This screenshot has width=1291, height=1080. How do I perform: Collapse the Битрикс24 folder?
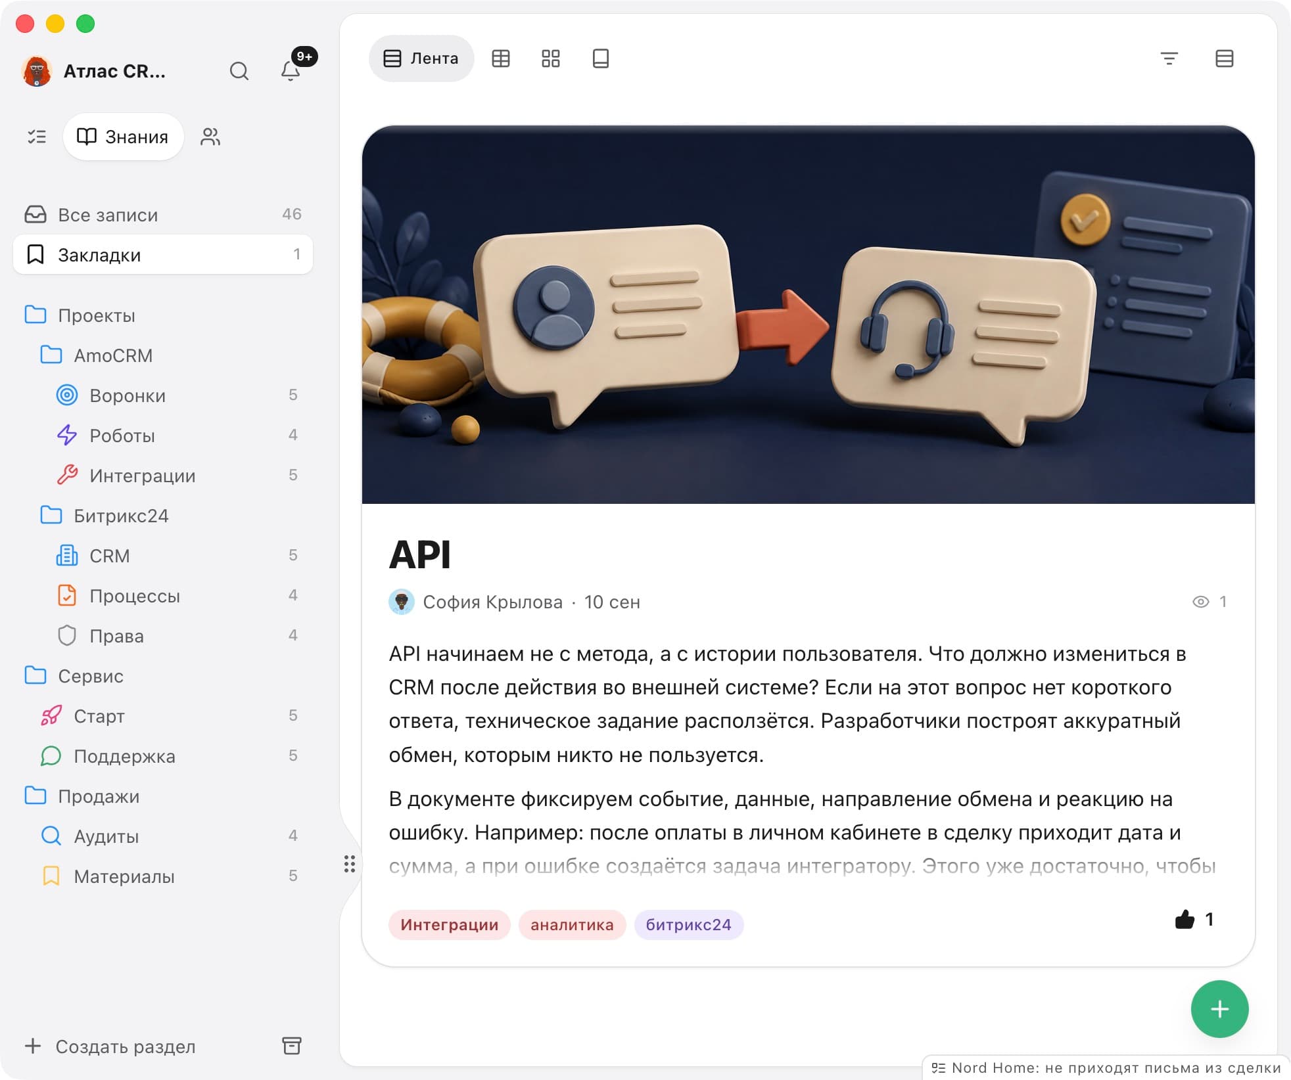coord(163,516)
